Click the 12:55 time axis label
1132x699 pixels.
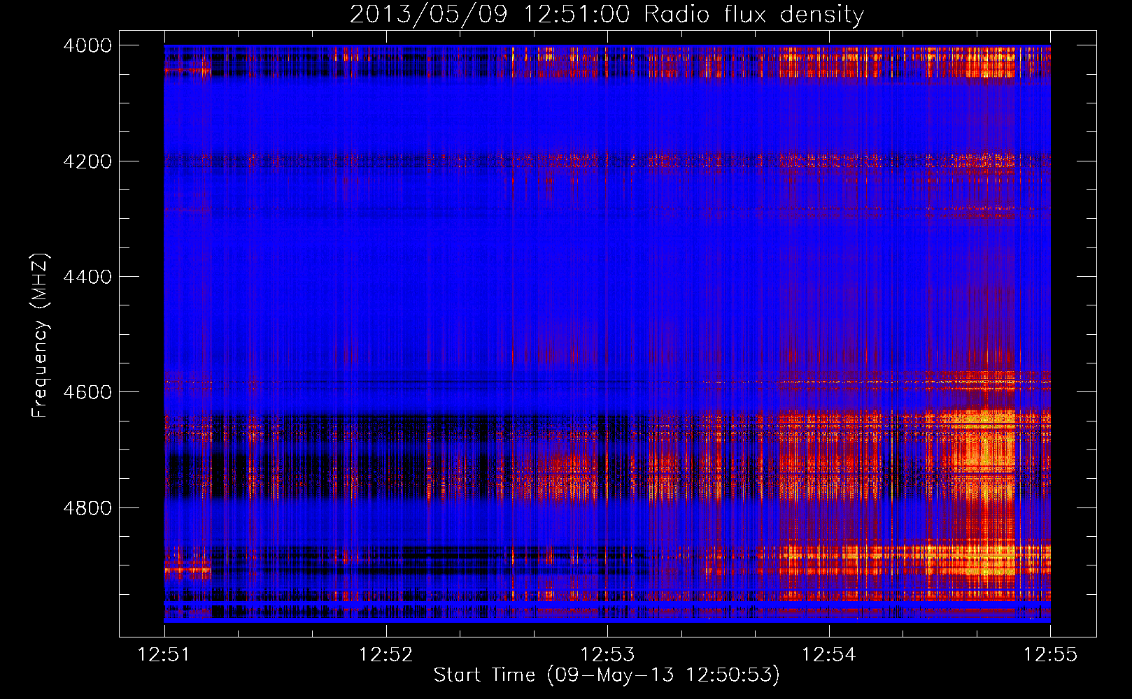[1050, 654]
